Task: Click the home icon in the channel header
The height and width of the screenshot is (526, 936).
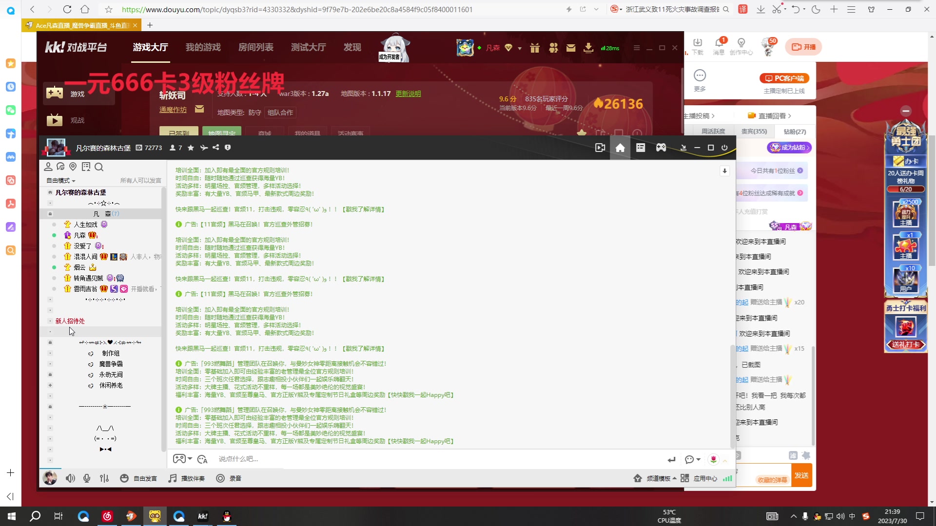Action: 620,148
